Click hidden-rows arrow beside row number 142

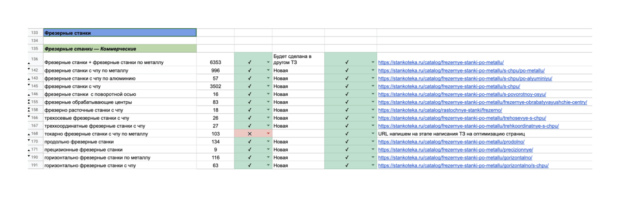(x=29, y=69)
